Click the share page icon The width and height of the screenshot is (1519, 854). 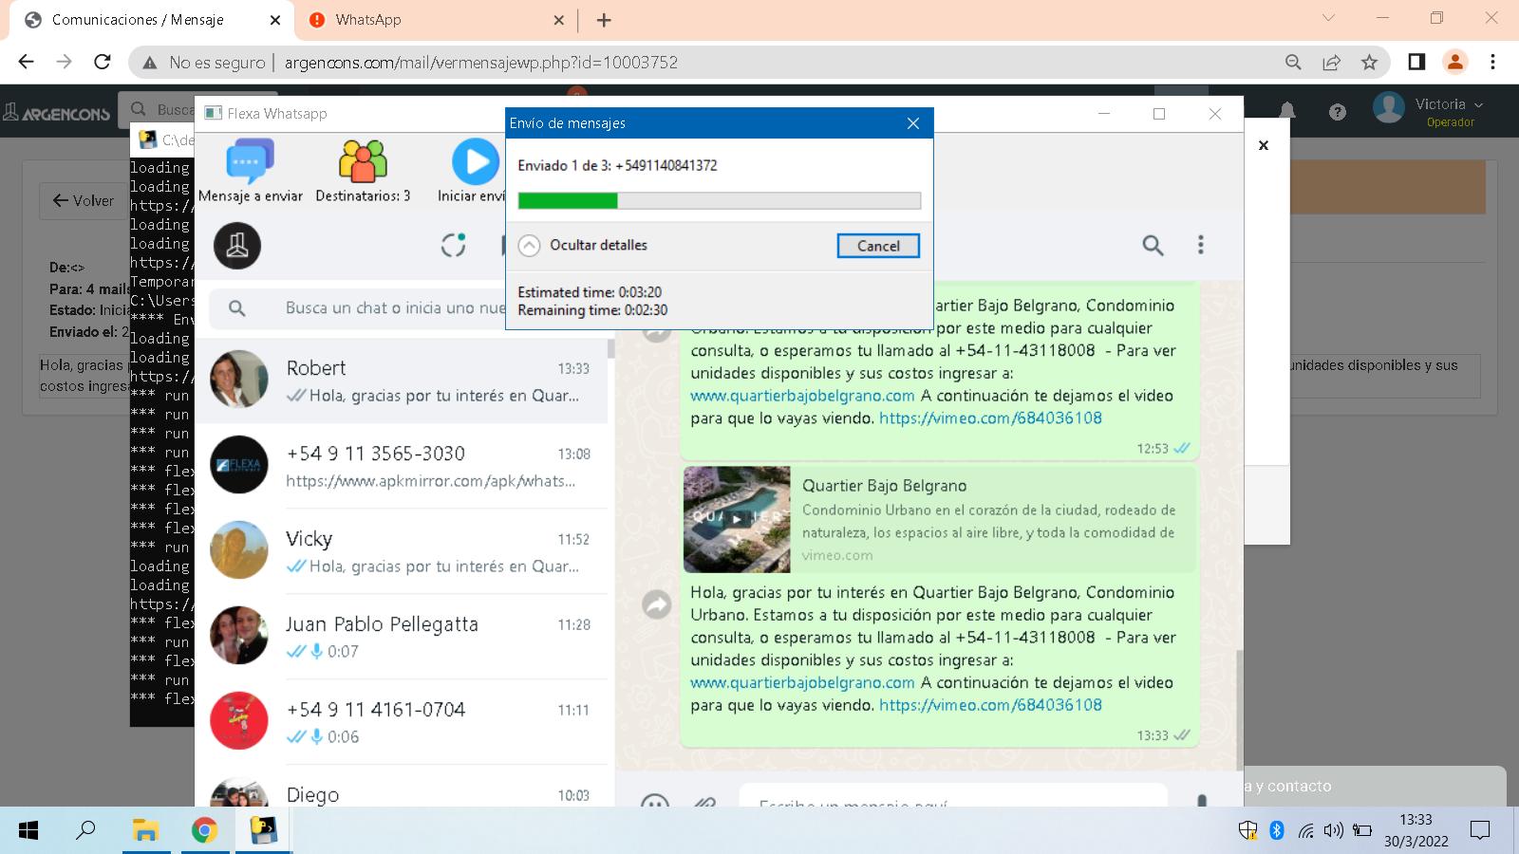coord(1331,63)
